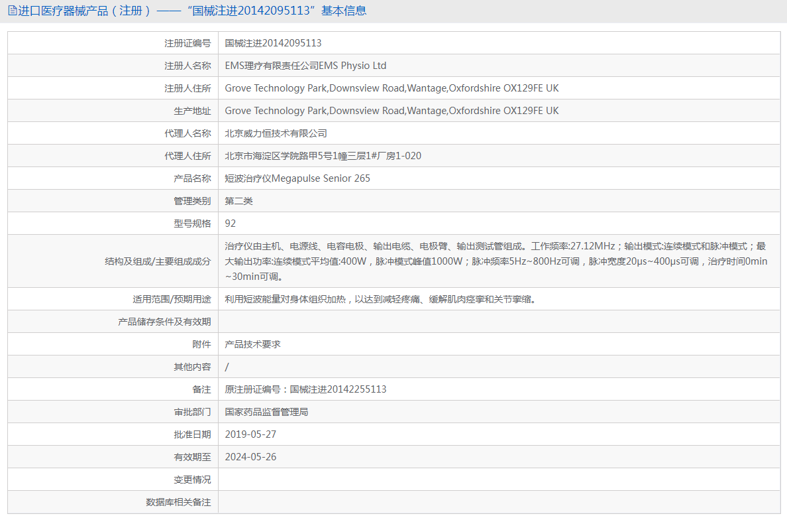Click the structure description text starting '治疗仪由主机'
The image size is (787, 518).
coord(496,261)
